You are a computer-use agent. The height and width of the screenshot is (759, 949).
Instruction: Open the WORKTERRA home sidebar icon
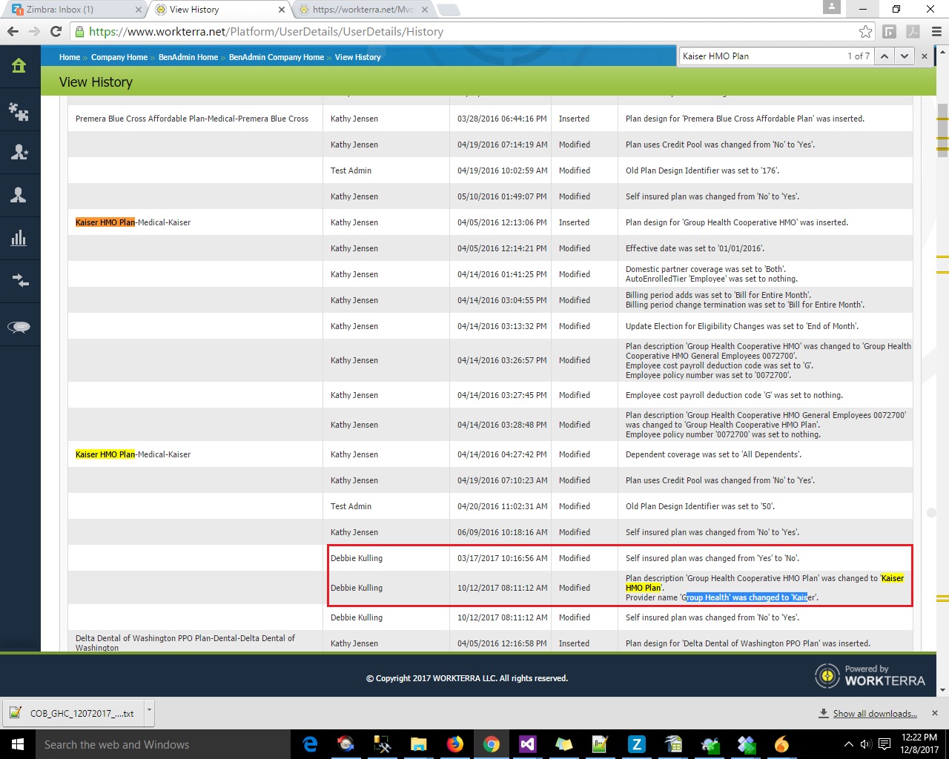click(x=19, y=66)
